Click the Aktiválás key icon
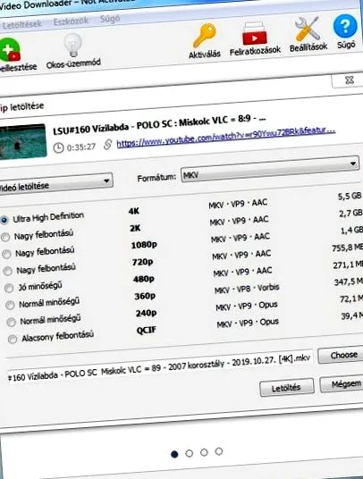The height and width of the screenshot is (479, 363). coord(205,36)
